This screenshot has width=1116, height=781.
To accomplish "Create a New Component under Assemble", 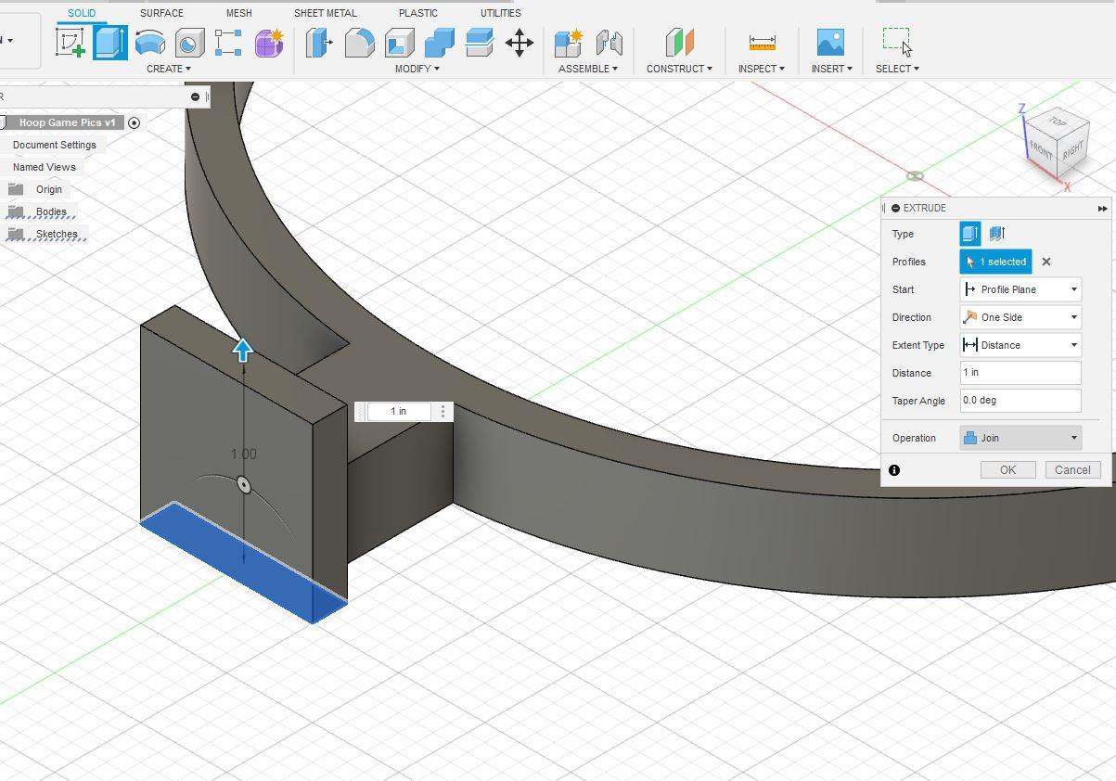I will tap(569, 44).
